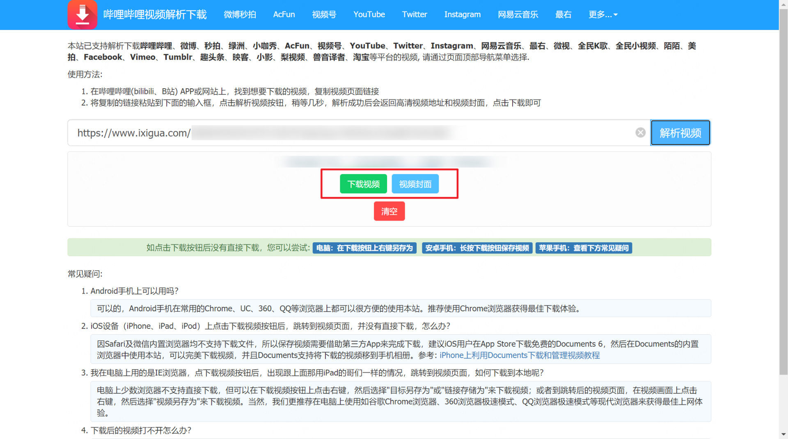The height and width of the screenshot is (439, 788).
Task: Click the 解析视频 button
Action: (680, 133)
